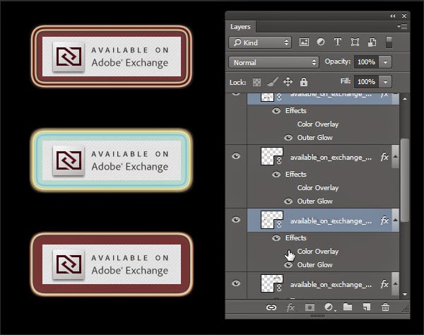
Task: Select the bottom available_on_exchange layer name
Action: (331, 284)
